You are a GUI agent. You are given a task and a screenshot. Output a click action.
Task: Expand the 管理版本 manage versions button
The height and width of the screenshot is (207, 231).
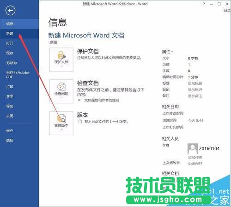click(x=61, y=123)
